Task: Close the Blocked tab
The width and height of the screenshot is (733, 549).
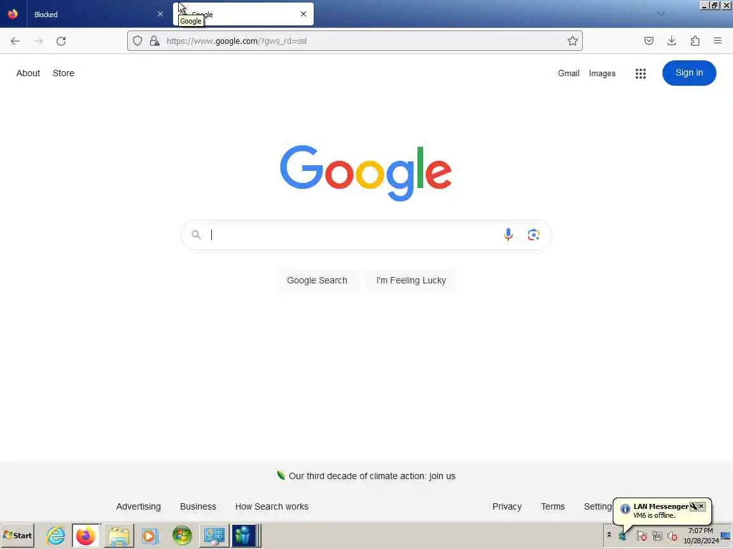Action: click(x=160, y=14)
